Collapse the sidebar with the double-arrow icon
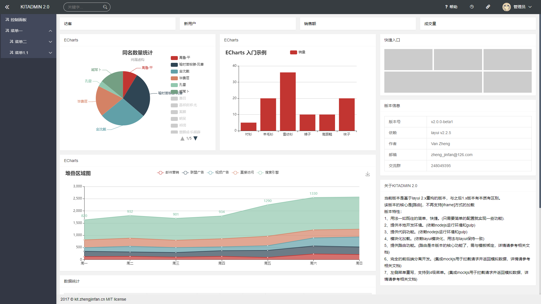Image resolution: width=541 pixels, height=304 pixels. [x=7, y=7]
